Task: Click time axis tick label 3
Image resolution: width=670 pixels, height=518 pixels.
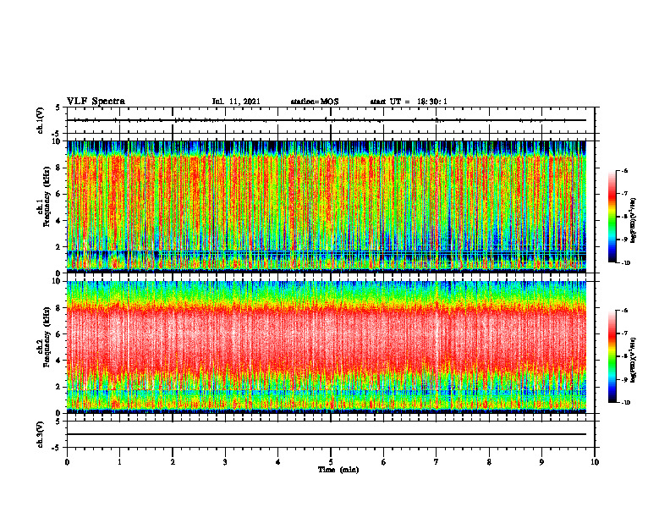Action: click(225, 462)
